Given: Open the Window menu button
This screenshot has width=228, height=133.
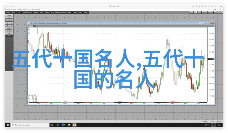Looking at the screenshot, I should (211, 12).
